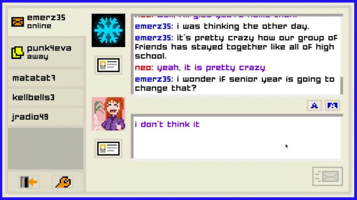The width and height of the screenshot is (357, 200).
Task: Click the chat history scrollbar handle
Action: coord(342,85)
